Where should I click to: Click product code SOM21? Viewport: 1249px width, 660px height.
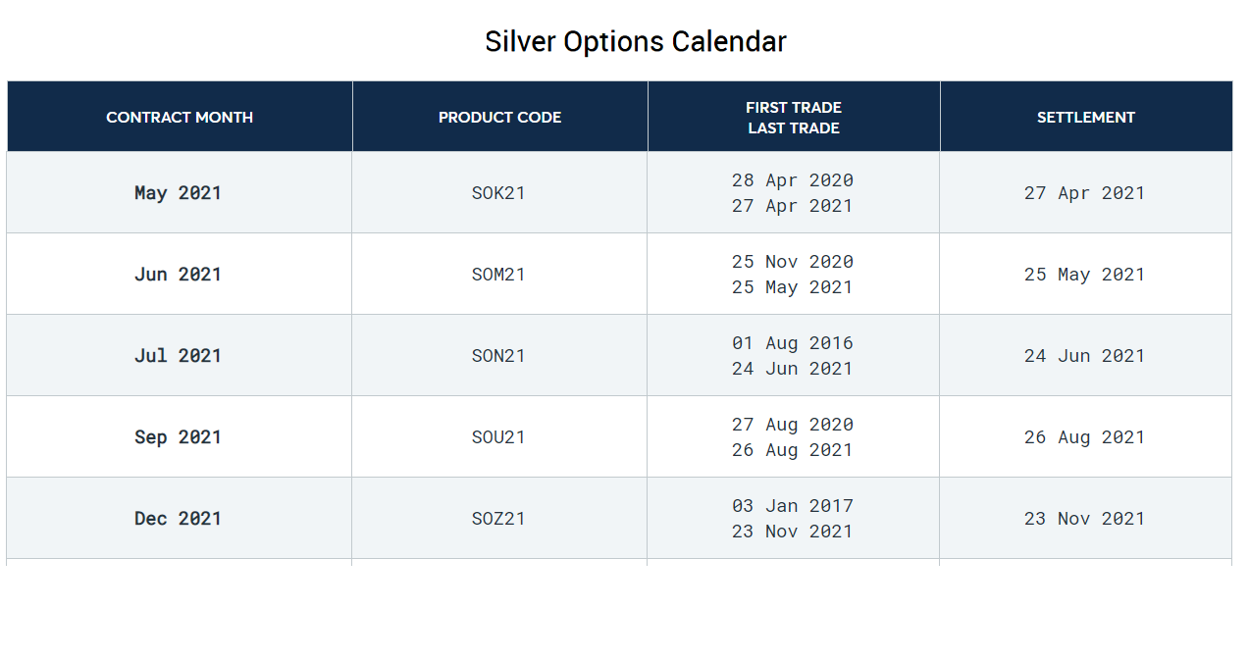tap(498, 275)
